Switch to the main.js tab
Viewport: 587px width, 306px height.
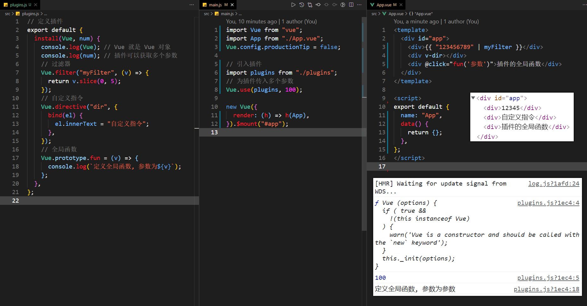coord(218,5)
